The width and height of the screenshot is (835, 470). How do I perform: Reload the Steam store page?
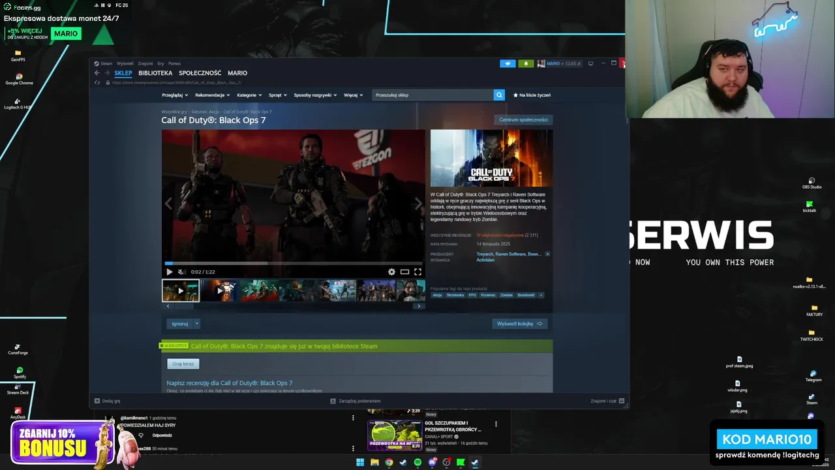point(97,82)
